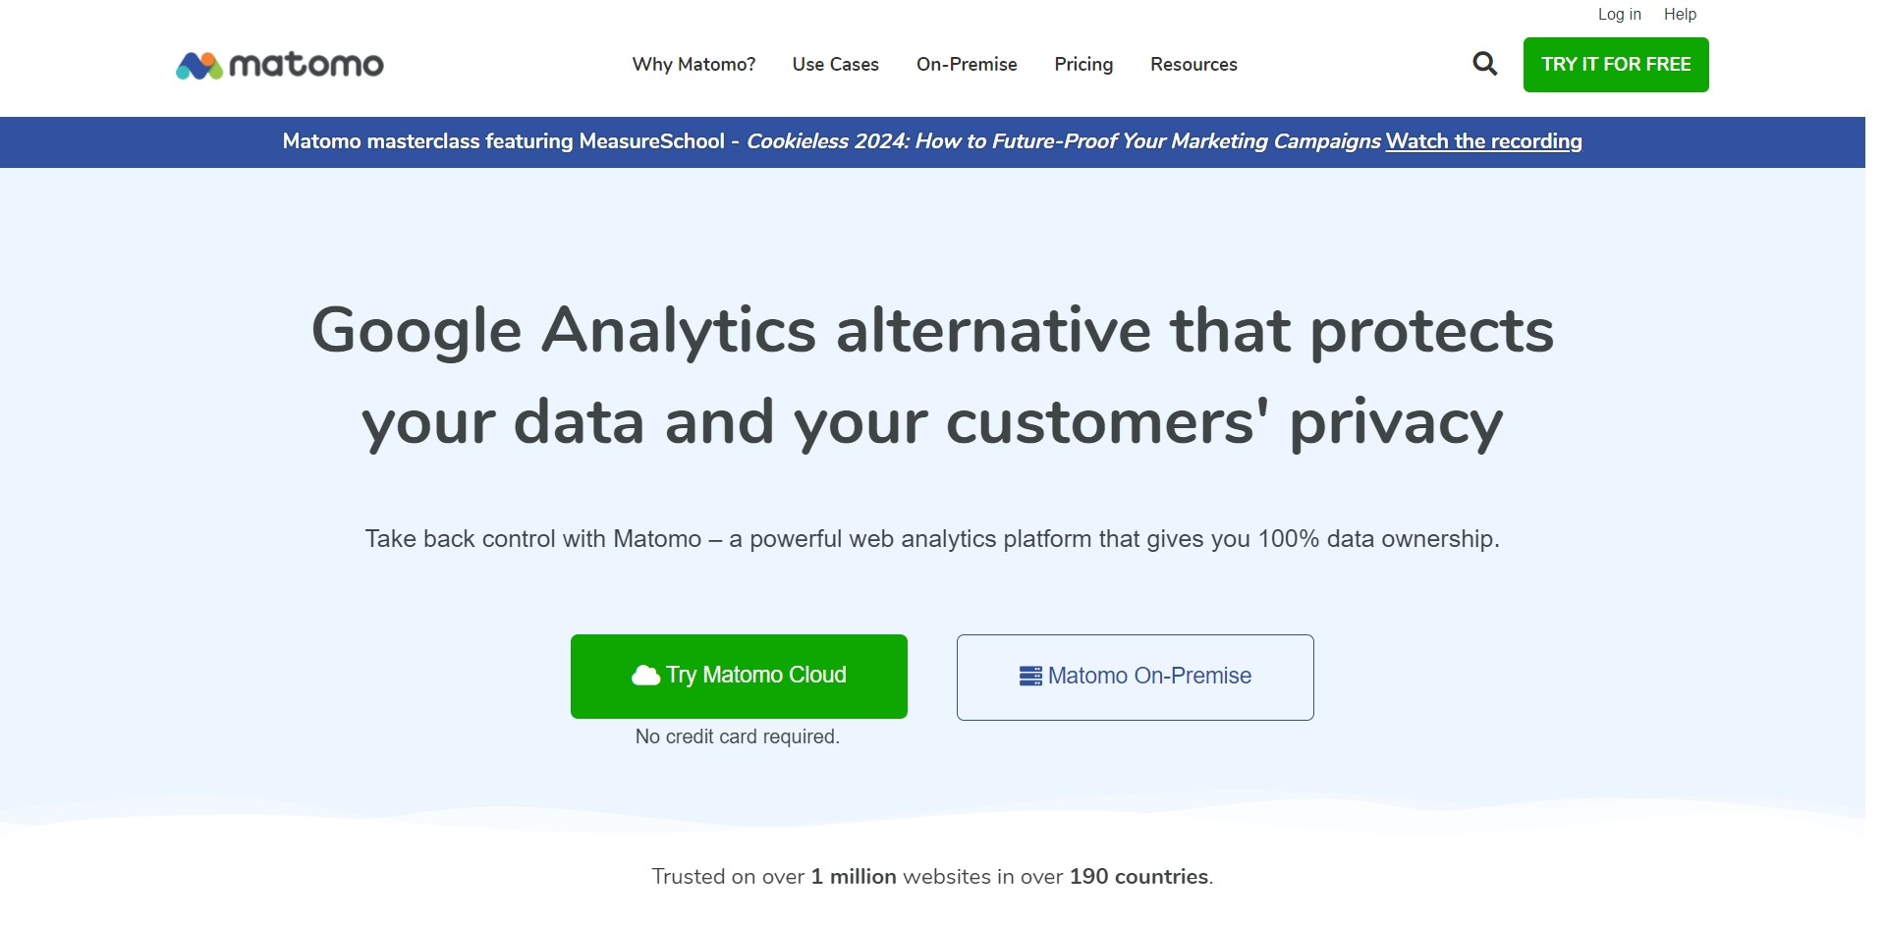The image size is (1886, 925).
Task: Click the Google Analytics alternative headline
Action: click(x=932, y=376)
